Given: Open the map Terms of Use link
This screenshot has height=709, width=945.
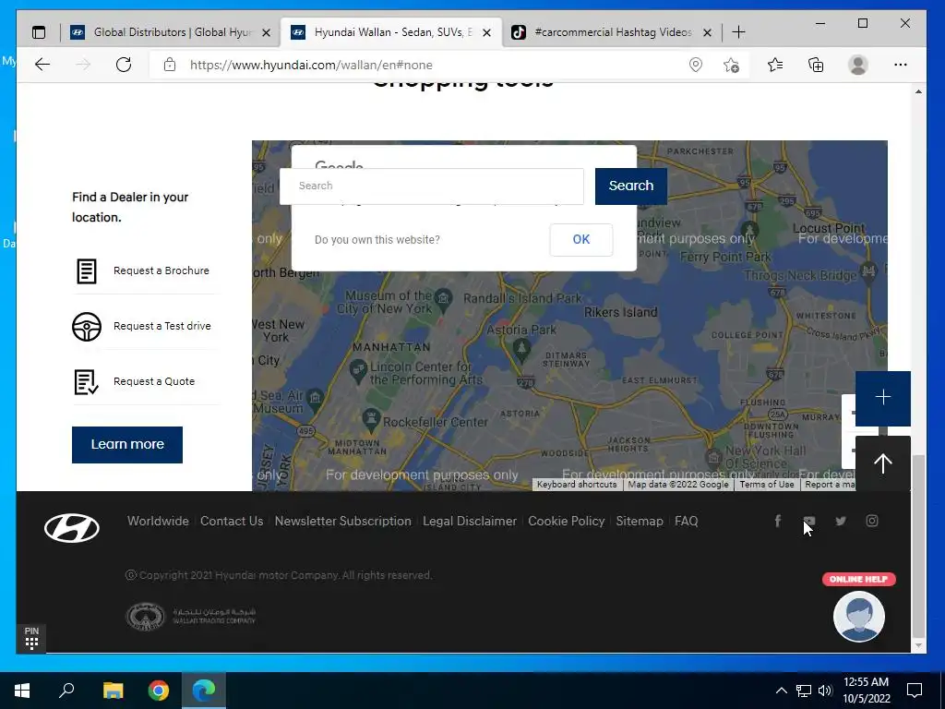Looking at the screenshot, I should (767, 484).
